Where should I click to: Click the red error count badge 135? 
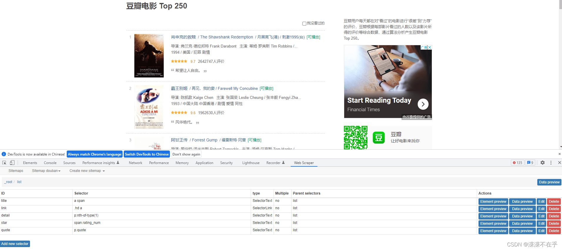518,163
